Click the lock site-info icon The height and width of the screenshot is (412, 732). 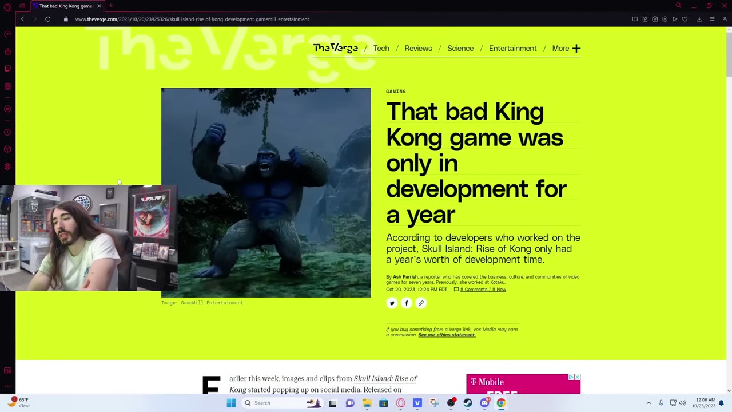66,19
